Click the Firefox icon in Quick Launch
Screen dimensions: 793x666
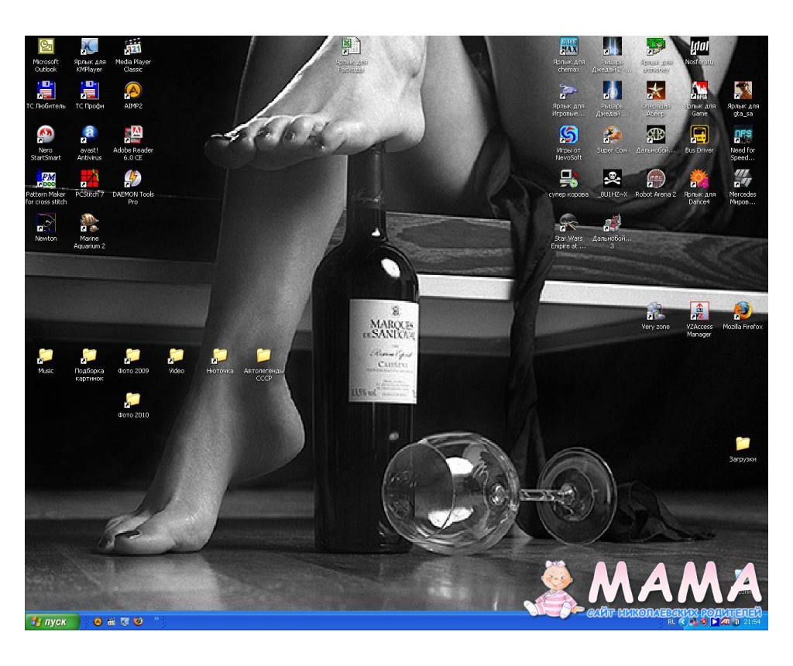pyautogui.click(x=138, y=622)
